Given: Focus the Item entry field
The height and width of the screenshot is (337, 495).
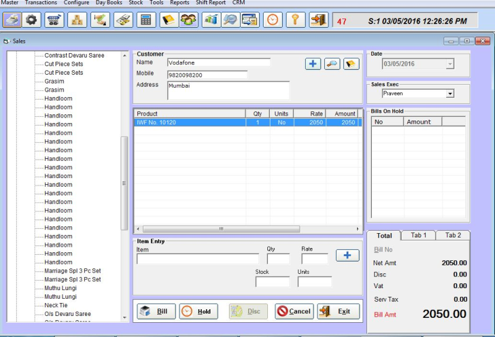Looking at the screenshot, I should coord(198,258).
